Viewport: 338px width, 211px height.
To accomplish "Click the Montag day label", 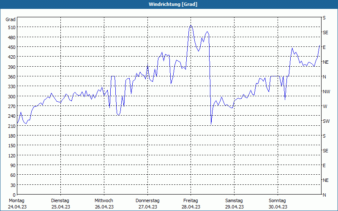I will tap(16, 201).
